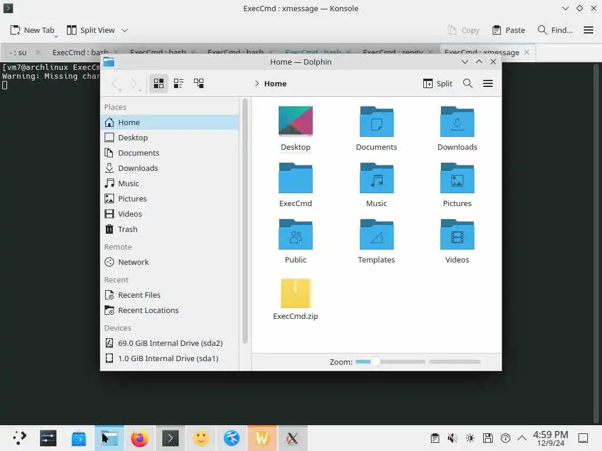Open Dolphin hamburger menu

pos(487,83)
